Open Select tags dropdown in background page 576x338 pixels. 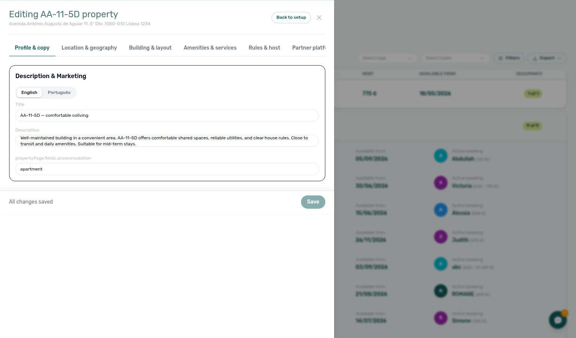(x=387, y=58)
